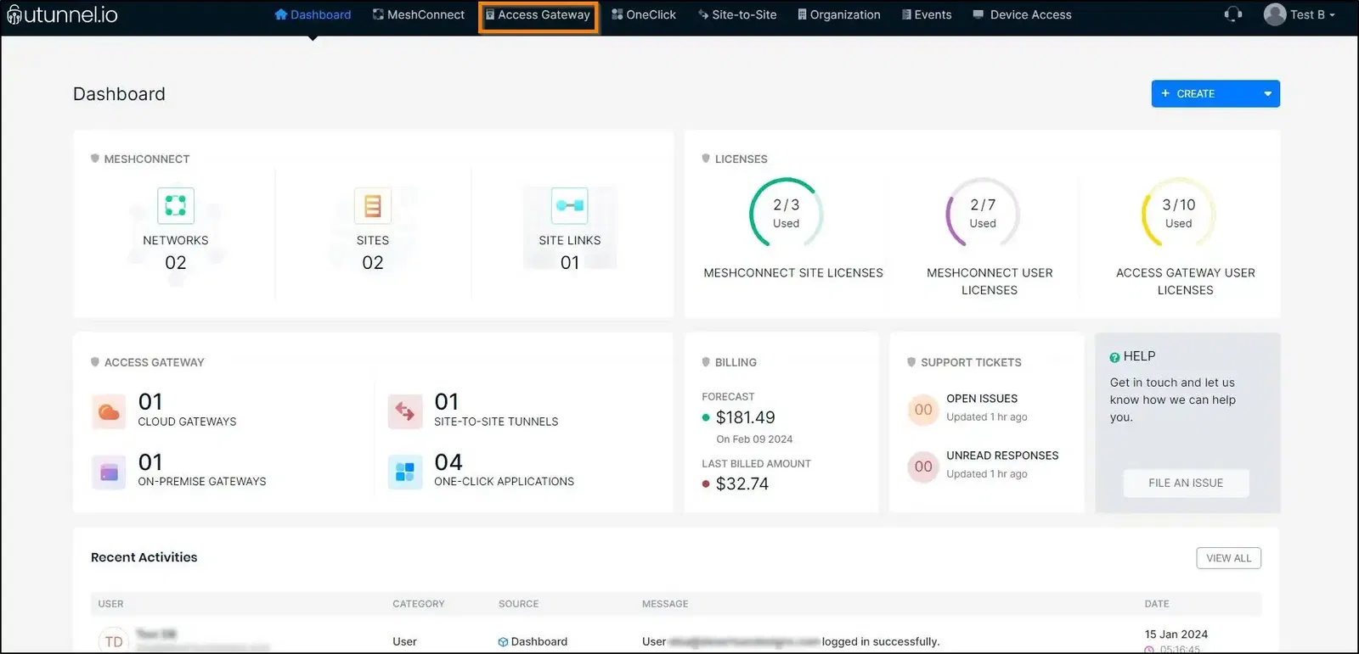
Task: Click the USER column header
Action: click(x=110, y=604)
